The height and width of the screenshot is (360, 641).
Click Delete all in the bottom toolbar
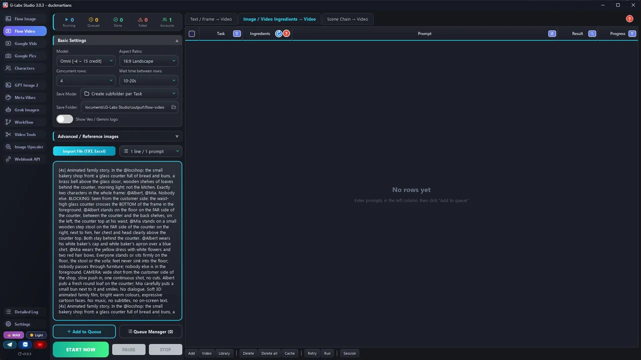(269, 353)
